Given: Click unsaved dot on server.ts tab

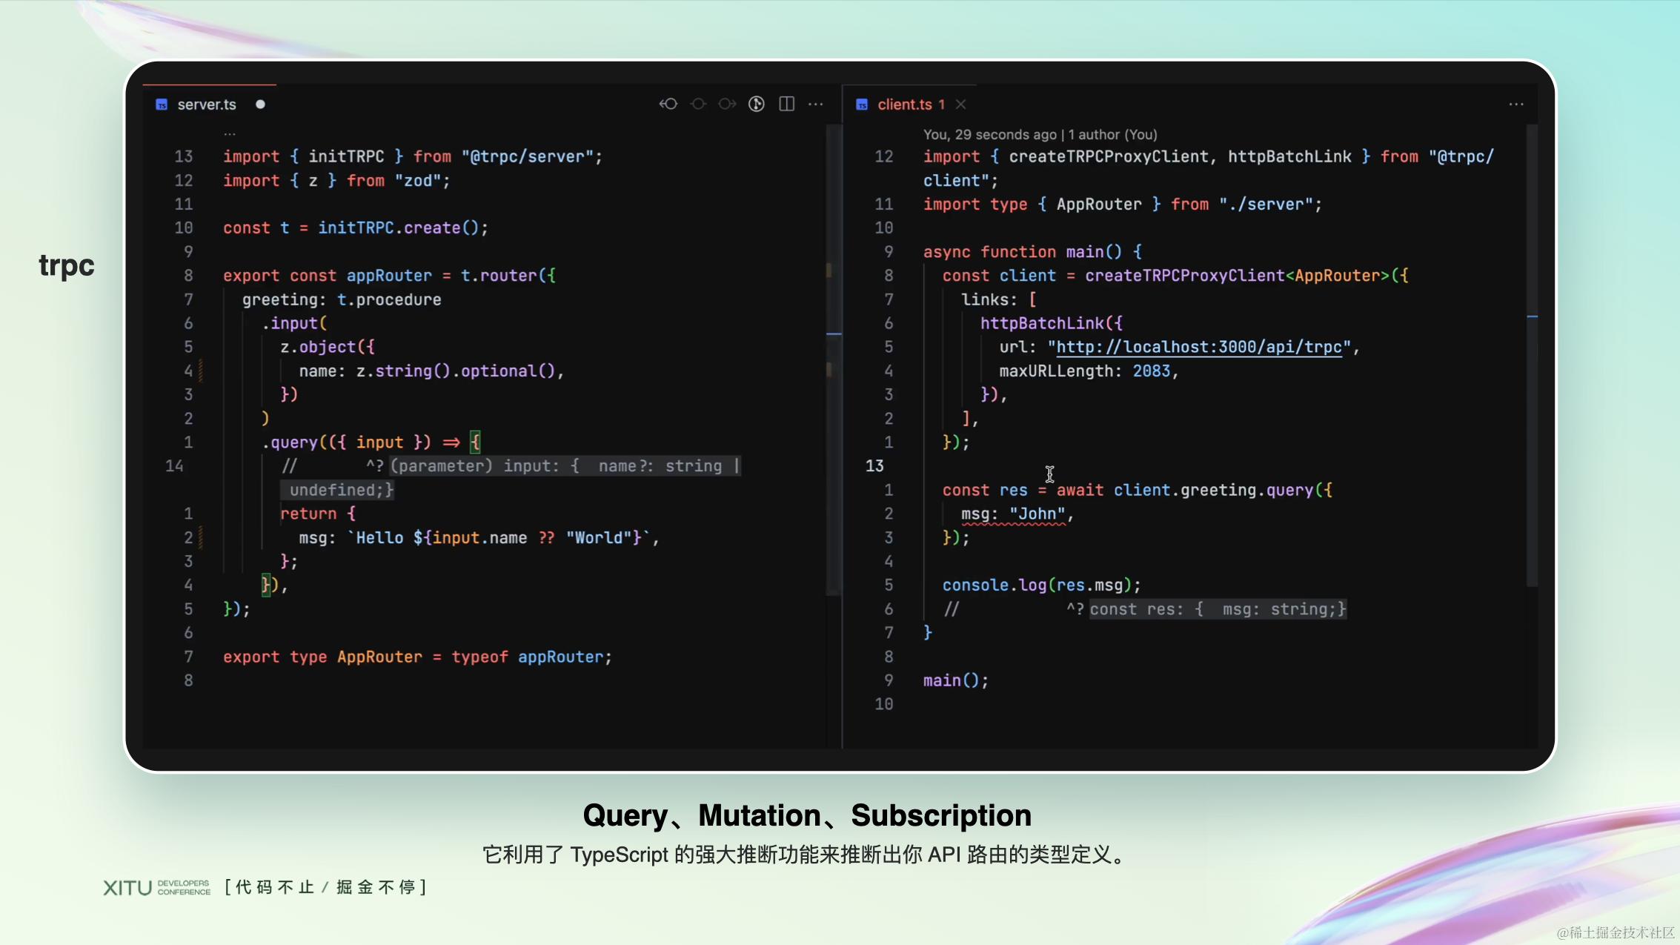Looking at the screenshot, I should 260,104.
